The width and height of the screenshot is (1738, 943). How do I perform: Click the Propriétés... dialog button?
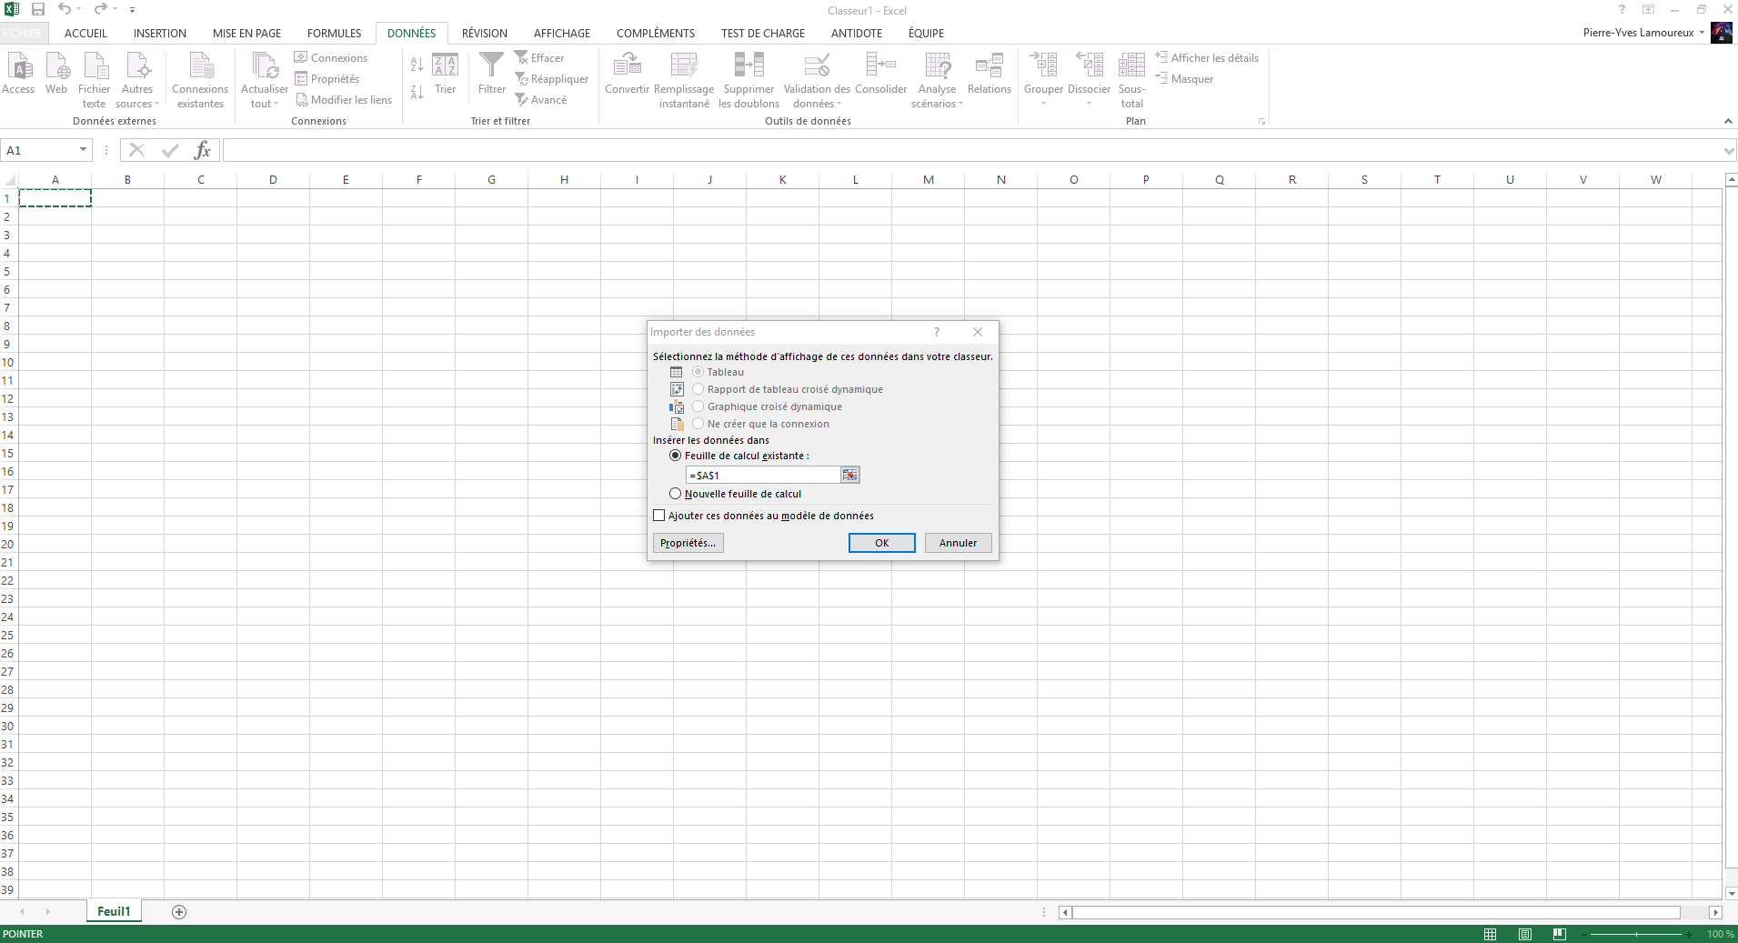(688, 543)
